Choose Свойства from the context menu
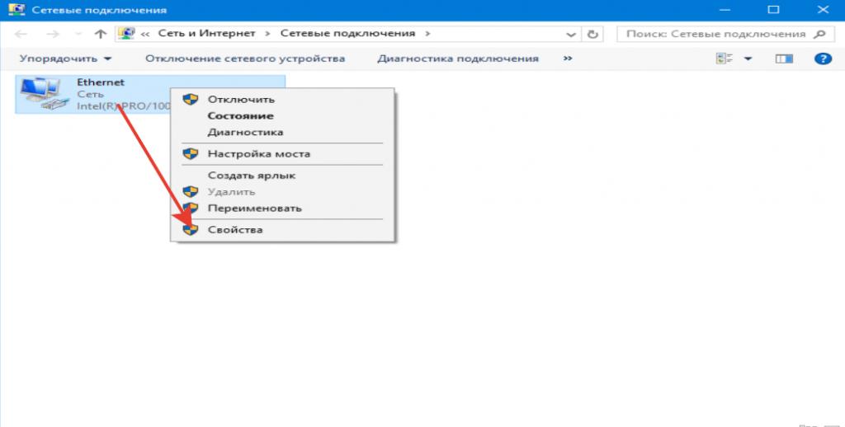Image resolution: width=845 pixels, height=427 pixels. [235, 229]
